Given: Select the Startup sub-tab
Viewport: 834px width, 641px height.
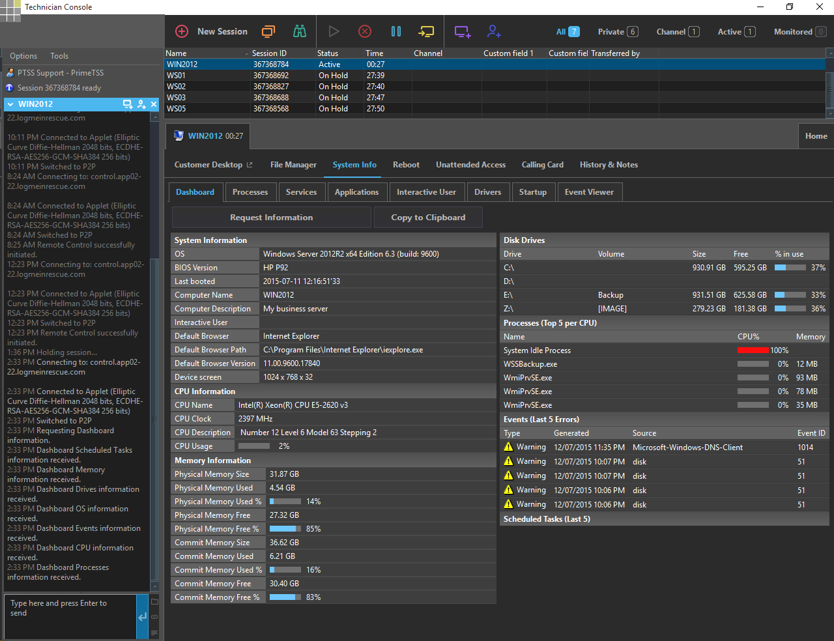Looking at the screenshot, I should tap(533, 192).
